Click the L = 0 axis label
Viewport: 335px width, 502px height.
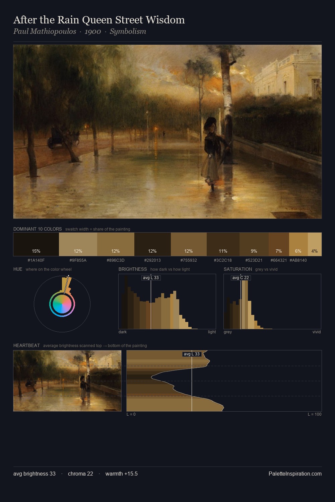click(131, 414)
